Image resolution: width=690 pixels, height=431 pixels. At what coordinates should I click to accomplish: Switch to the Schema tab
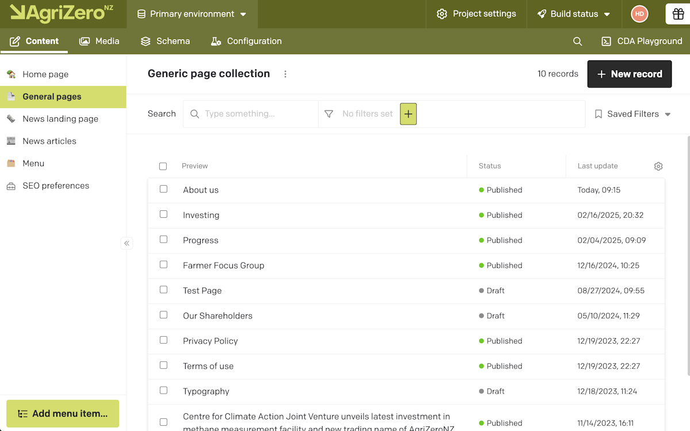(x=165, y=41)
